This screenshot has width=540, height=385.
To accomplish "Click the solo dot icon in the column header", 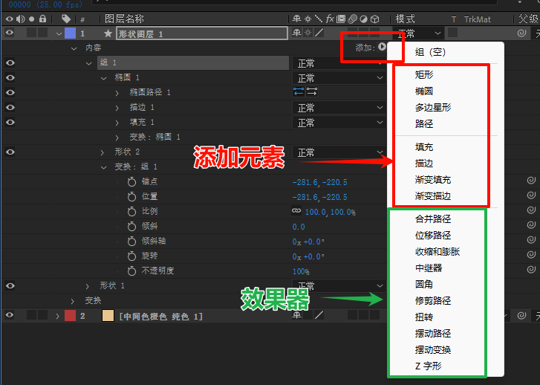I will [x=32, y=19].
